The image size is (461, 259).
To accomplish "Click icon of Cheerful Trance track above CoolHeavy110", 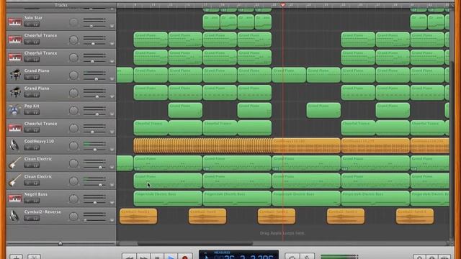I will point(14,128).
